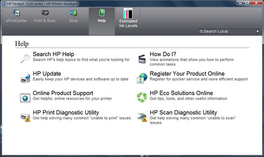Open the How Do I? link

(163, 54)
